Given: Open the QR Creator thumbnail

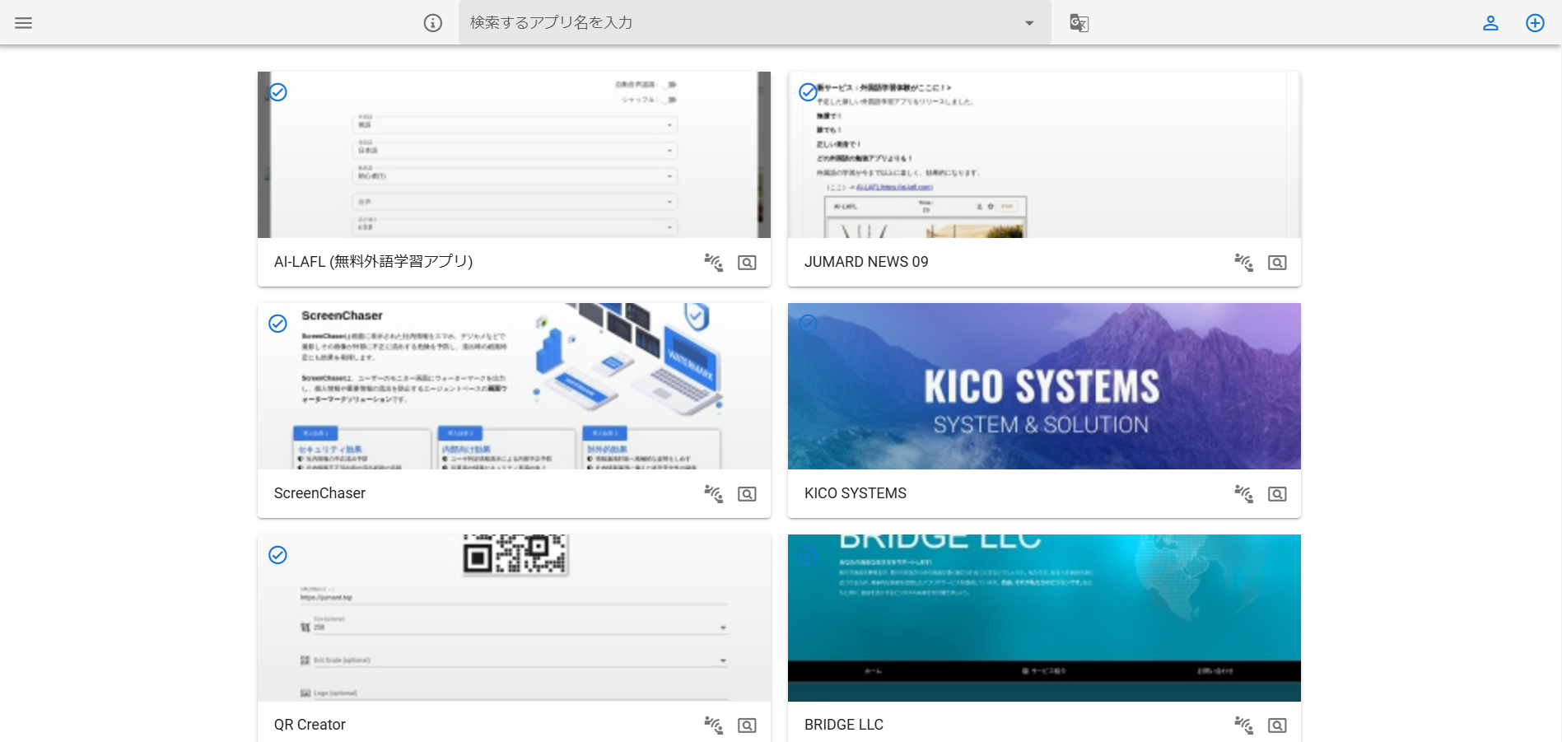Looking at the screenshot, I should click(x=514, y=618).
